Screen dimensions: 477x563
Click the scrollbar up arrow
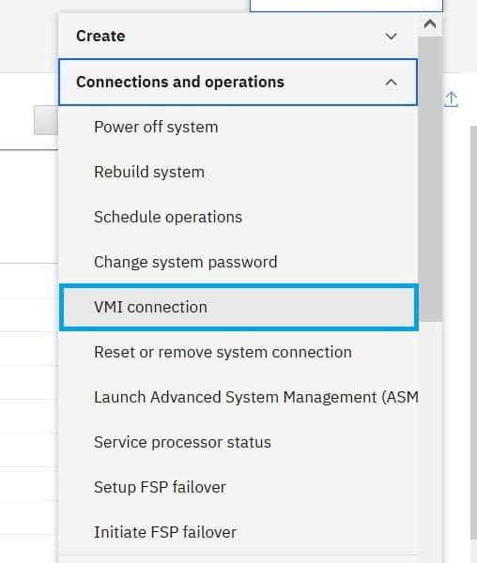[430, 24]
